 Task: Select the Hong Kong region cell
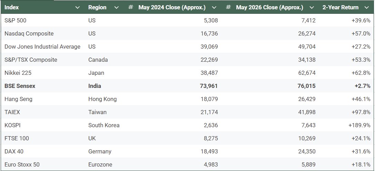point(102,99)
